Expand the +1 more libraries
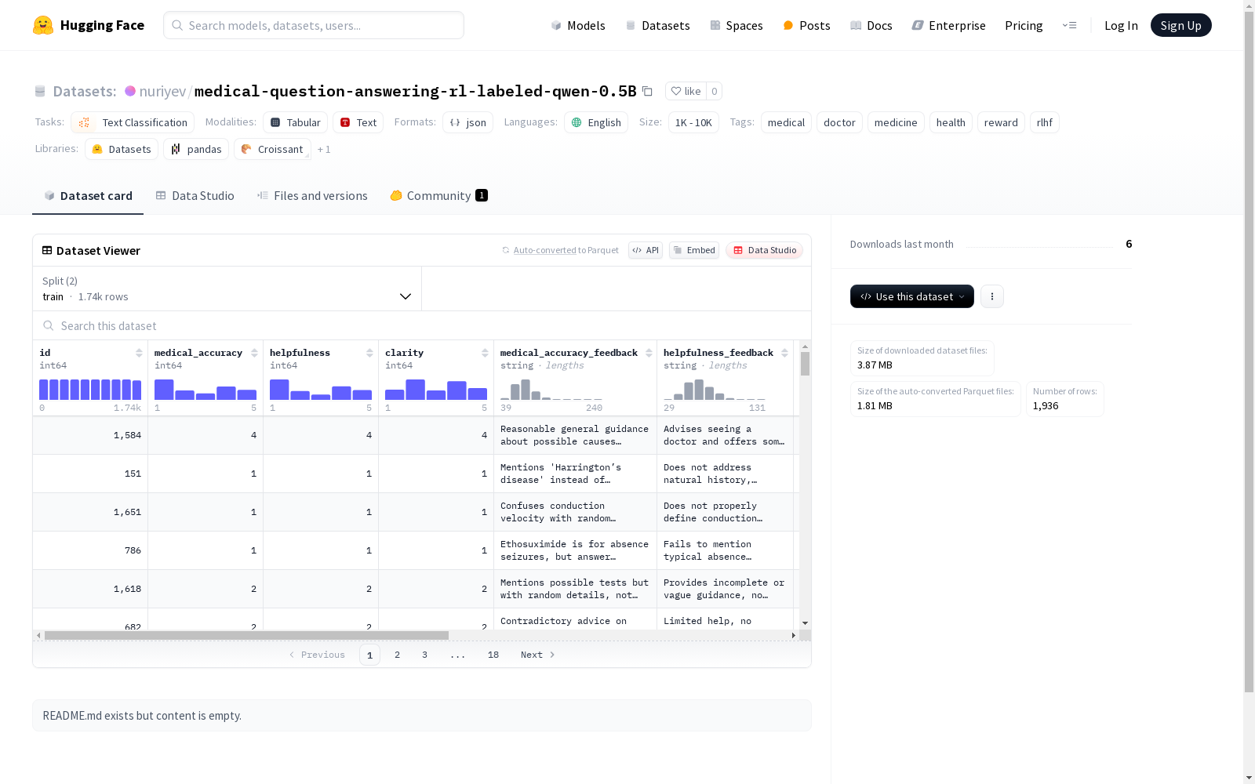This screenshot has height=784, width=1255. pos(324,149)
